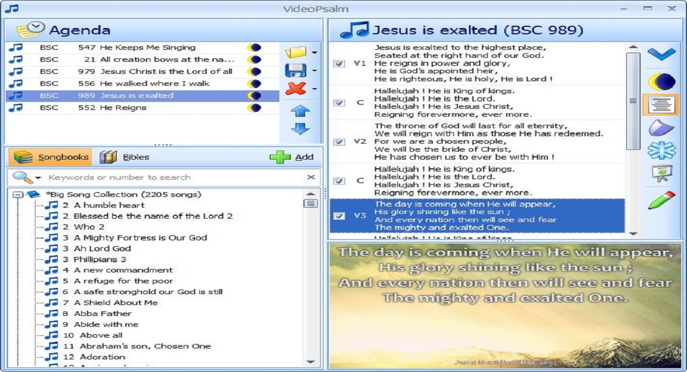Click the moon icon on Jesus is exalted row
Screen dimensions: 687x372
(x=254, y=96)
